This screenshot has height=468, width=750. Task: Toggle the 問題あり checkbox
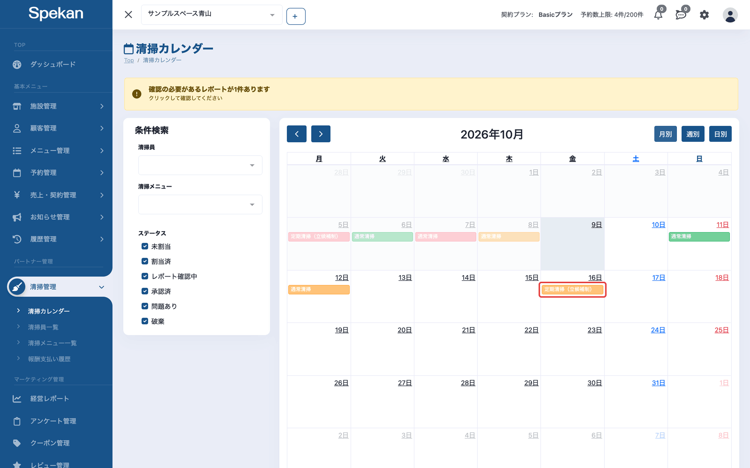pos(145,306)
